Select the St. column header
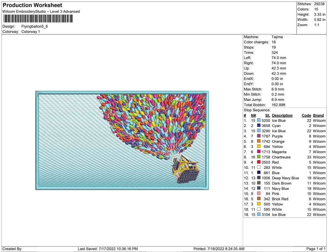The height and width of the screenshot is (252, 328). pos(268,115)
